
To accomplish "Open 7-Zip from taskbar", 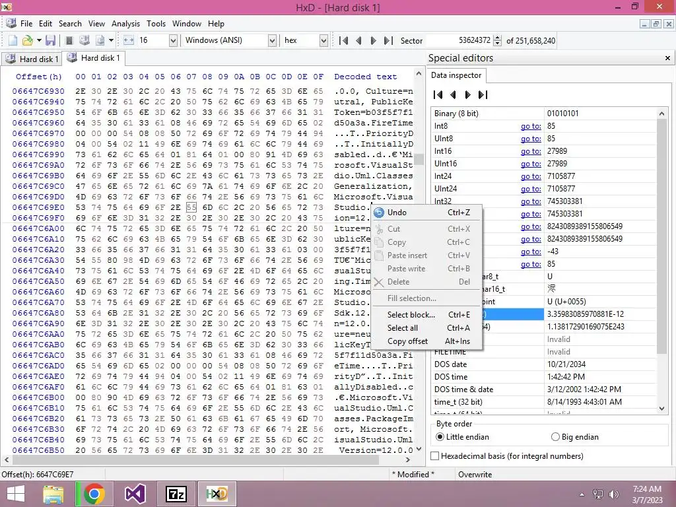I will click(x=176, y=494).
